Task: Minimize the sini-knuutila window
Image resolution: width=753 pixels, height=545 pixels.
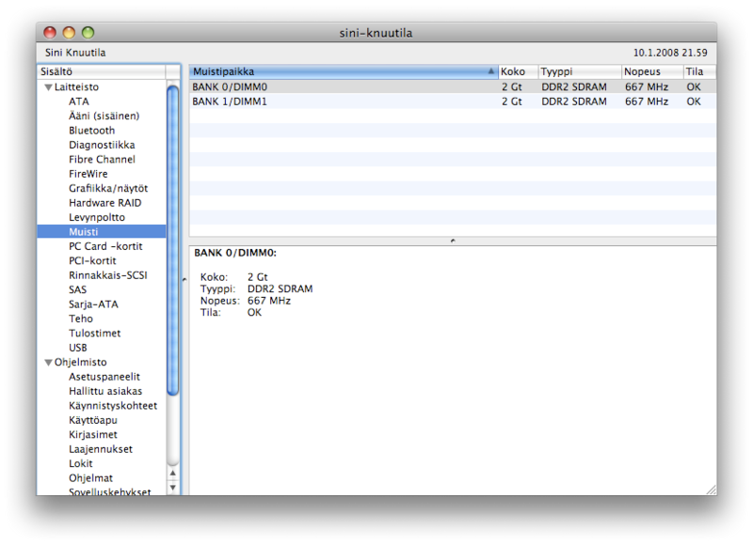Action: pos(69,33)
